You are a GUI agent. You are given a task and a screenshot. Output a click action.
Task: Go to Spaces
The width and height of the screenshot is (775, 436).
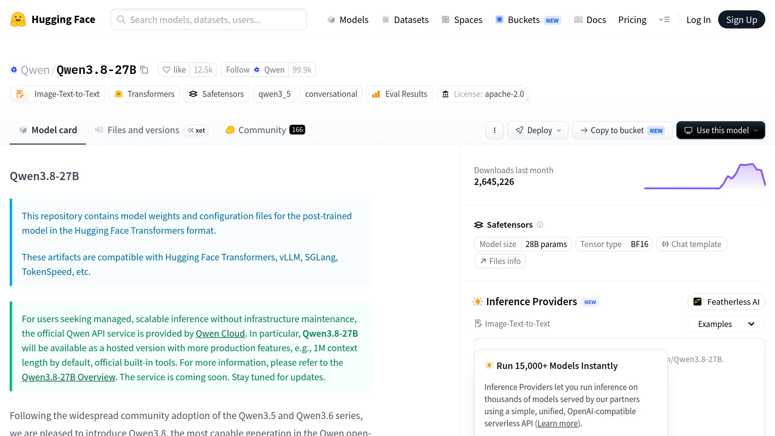point(462,19)
